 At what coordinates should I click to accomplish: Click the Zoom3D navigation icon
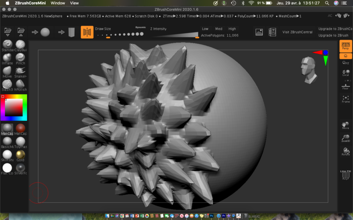point(345,138)
